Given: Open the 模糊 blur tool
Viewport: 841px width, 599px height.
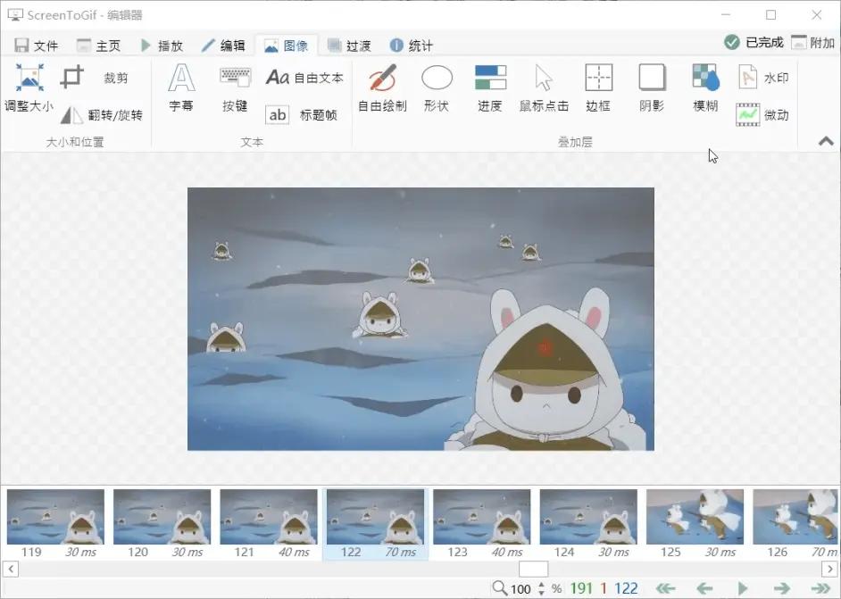Looking at the screenshot, I should click(705, 88).
